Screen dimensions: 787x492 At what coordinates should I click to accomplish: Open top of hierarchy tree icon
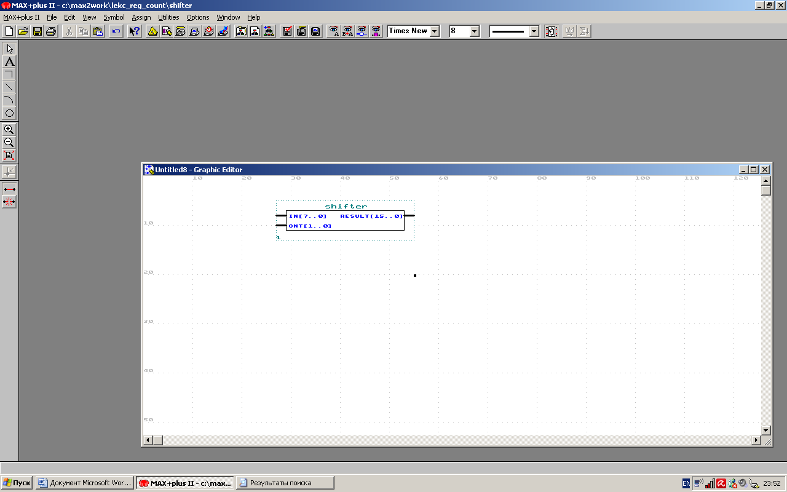[x=269, y=31]
